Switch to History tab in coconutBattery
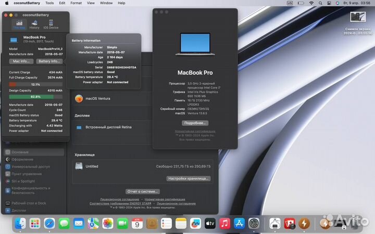The image size is (375, 234). click(34, 24)
